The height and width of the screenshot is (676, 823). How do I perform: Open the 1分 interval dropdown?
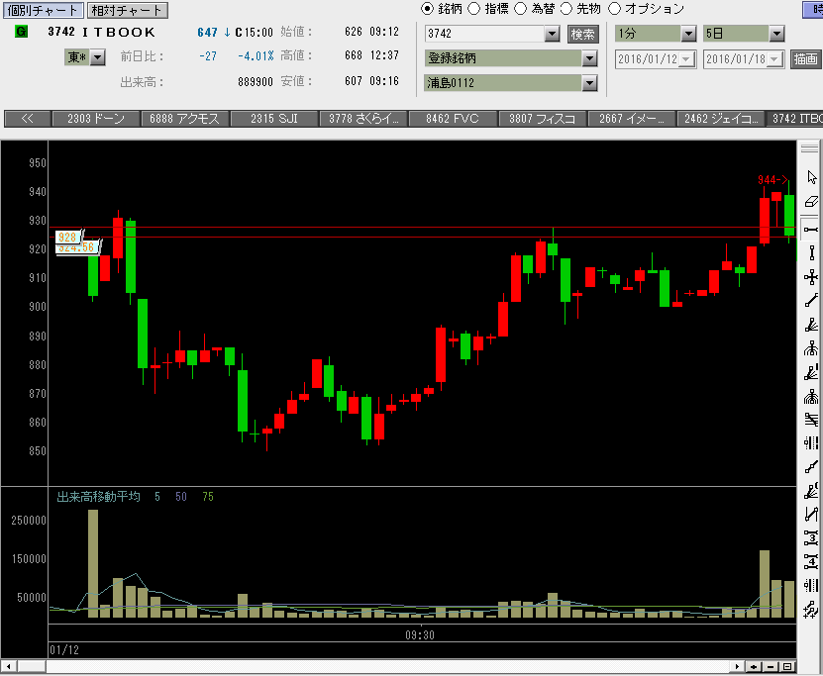click(688, 34)
